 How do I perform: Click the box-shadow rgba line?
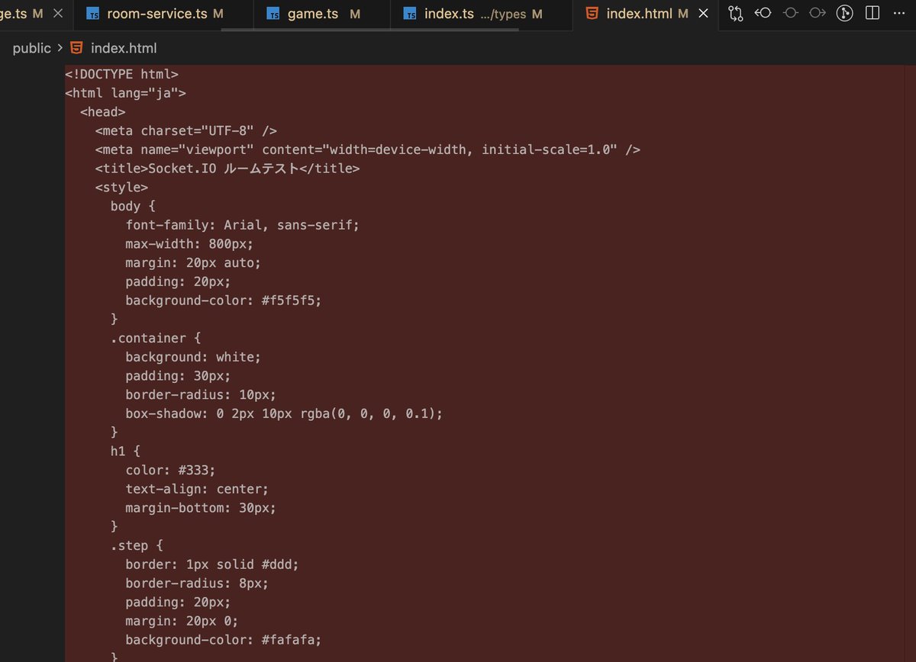point(285,414)
